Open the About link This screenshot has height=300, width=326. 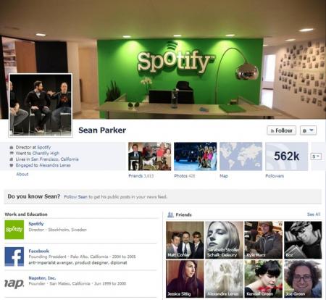(x=22, y=174)
